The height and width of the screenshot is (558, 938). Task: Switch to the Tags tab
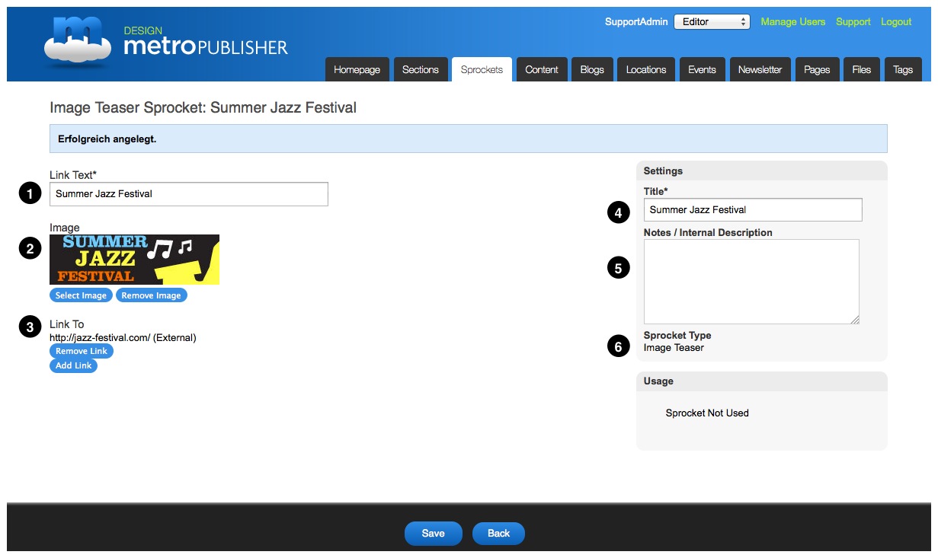(903, 69)
